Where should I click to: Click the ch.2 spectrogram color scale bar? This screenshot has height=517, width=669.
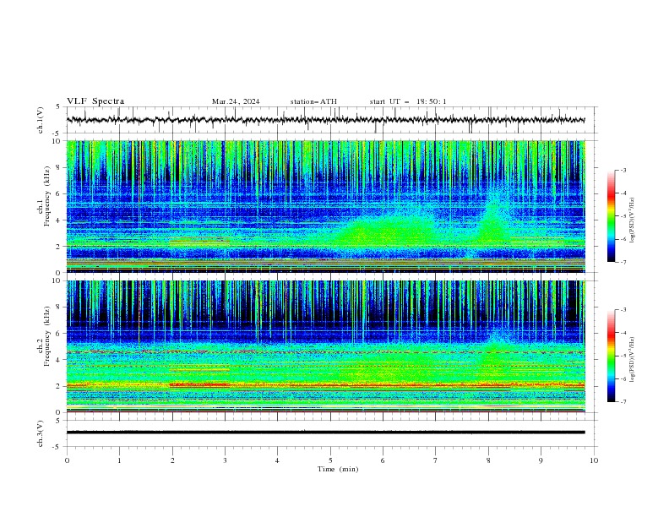coord(611,356)
